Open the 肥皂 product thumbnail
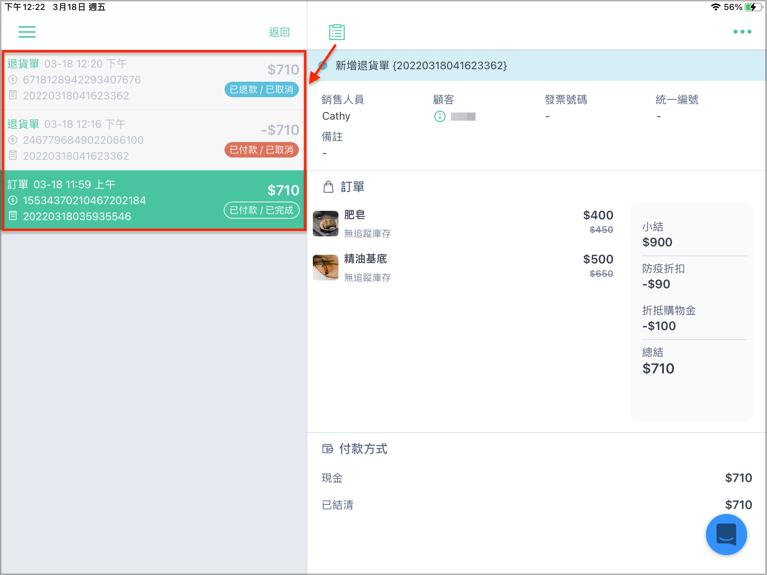 [325, 224]
